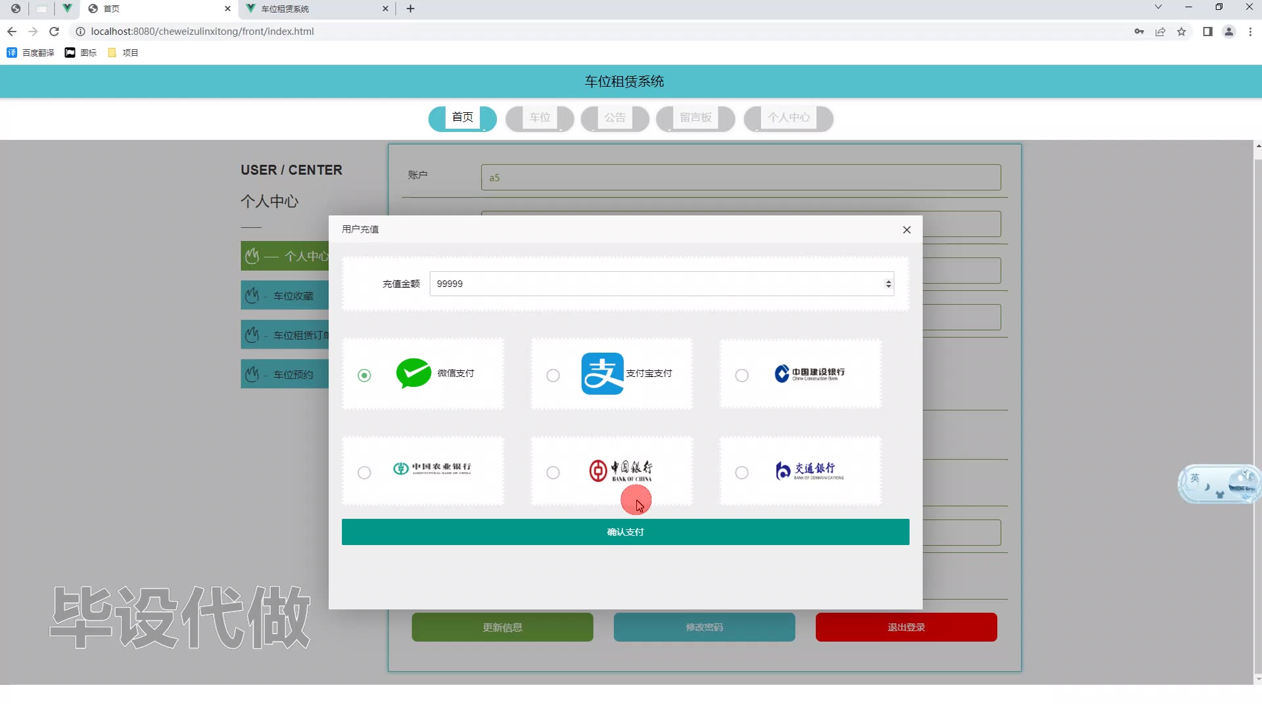Click the WeChat Pay logo icon
The width and height of the screenshot is (1262, 704).
413,373
